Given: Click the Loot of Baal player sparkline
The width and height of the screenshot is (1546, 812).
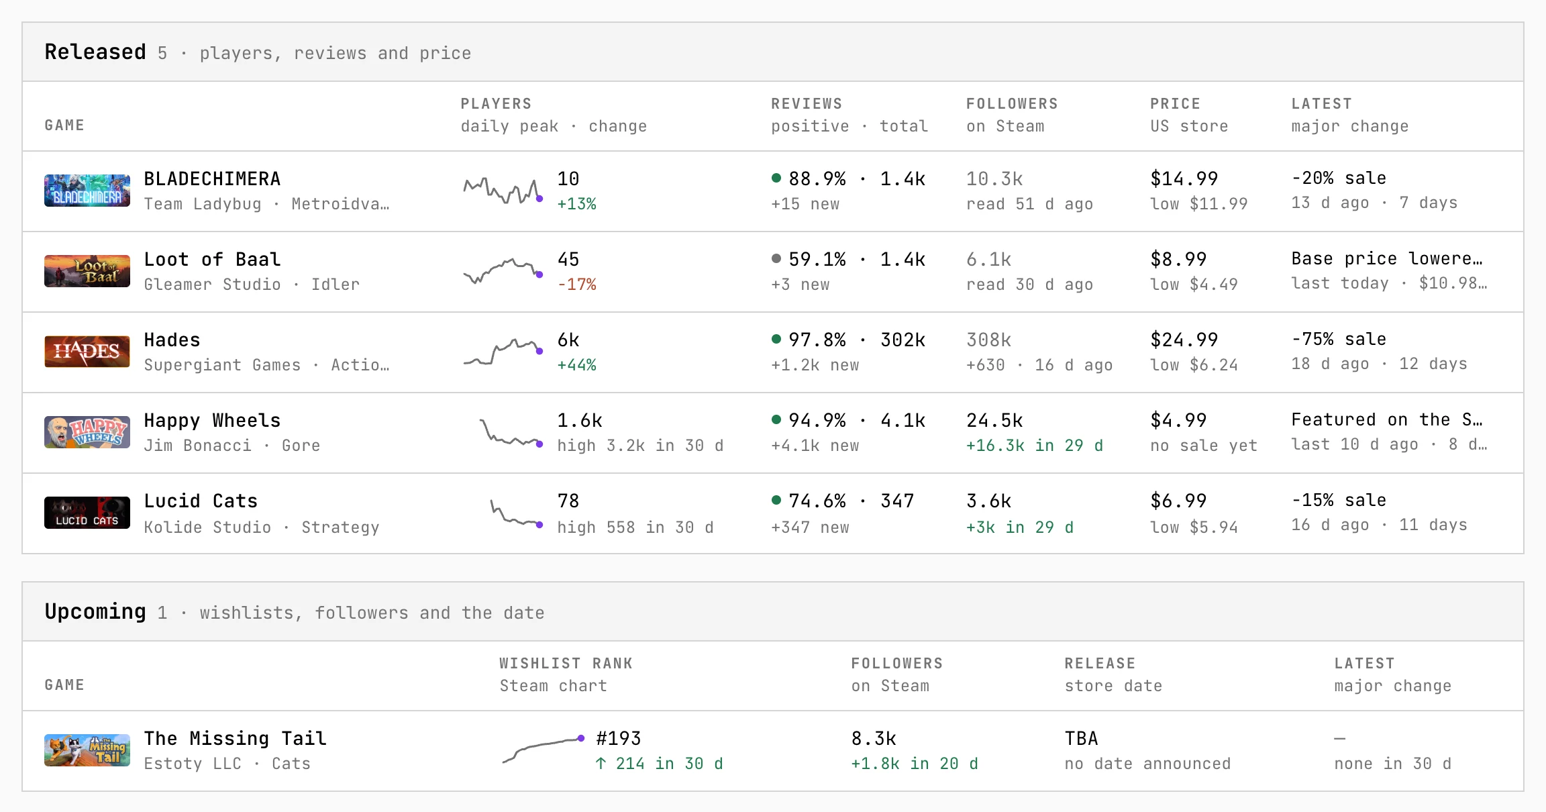Looking at the screenshot, I should [503, 271].
